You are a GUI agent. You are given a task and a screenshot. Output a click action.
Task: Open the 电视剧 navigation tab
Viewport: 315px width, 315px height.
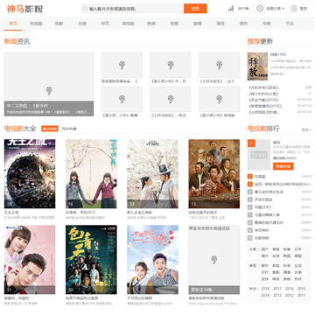[x=36, y=24]
